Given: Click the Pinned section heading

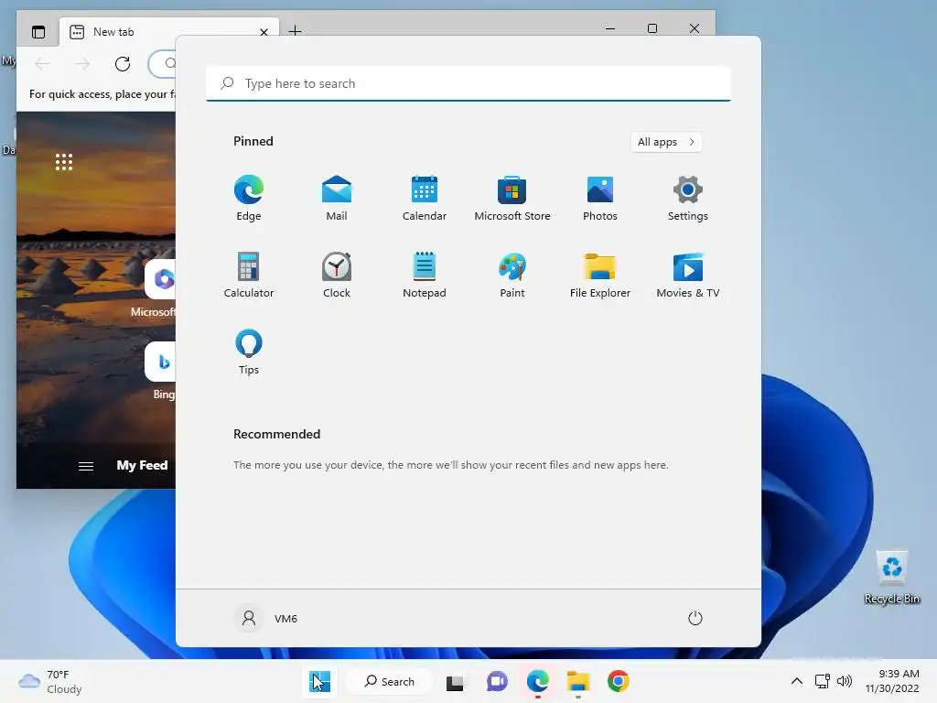Looking at the screenshot, I should 253,141.
